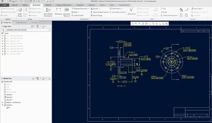Image resolution: width=212 pixels, height=123 pixels.
Task: Click Model Tree settings icon
Action: pyautogui.click(x=38, y=78)
